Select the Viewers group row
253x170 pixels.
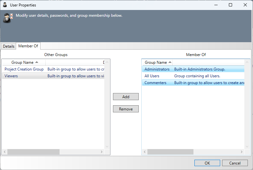[x=11, y=76]
